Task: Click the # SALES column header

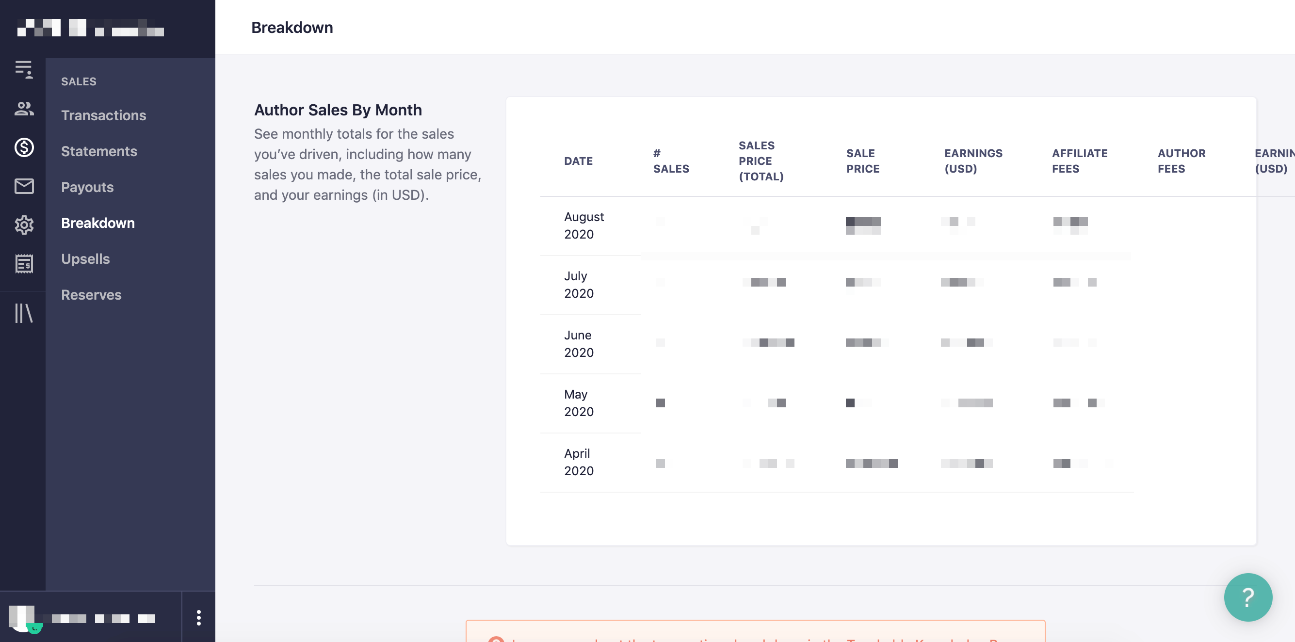Action: coord(671,161)
